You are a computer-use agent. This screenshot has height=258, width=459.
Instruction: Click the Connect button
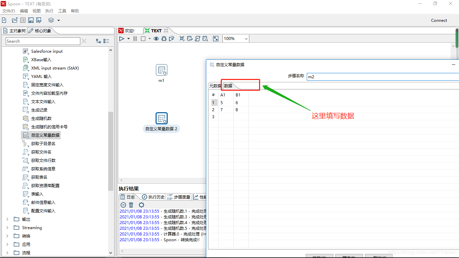point(439,20)
